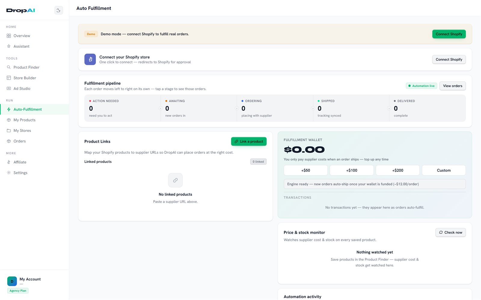The width and height of the screenshot is (481, 300).
Task: Click the 0 linked badge
Action: point(258,162)
